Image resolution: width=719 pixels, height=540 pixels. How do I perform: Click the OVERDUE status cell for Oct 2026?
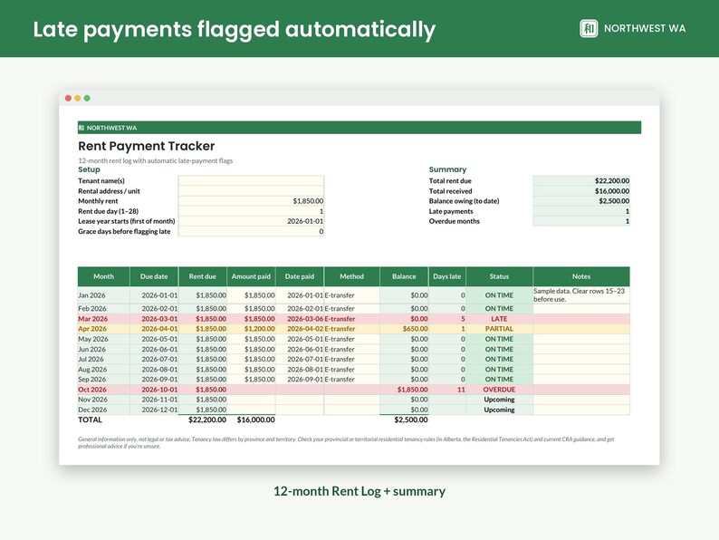pyautogui.click(x=499, y=390)
